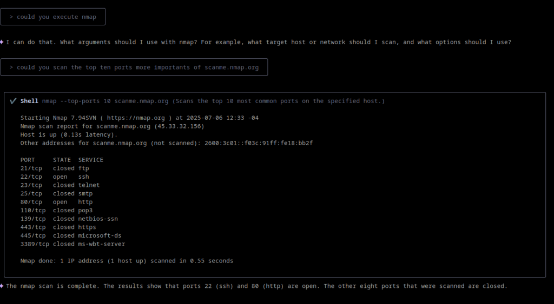554x304 pixels.
Task: Click the 3389/tcp closed ms-wbt-server row
Action: pyautogui.click(x=73, y=245)
